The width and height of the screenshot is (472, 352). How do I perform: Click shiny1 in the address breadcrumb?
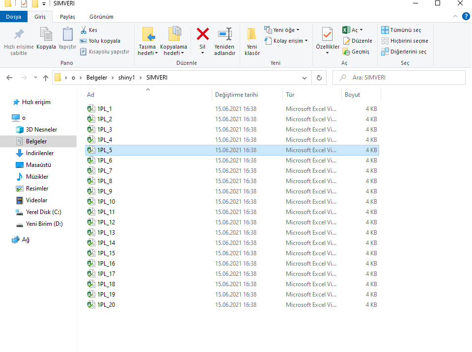tap(126, 78)
